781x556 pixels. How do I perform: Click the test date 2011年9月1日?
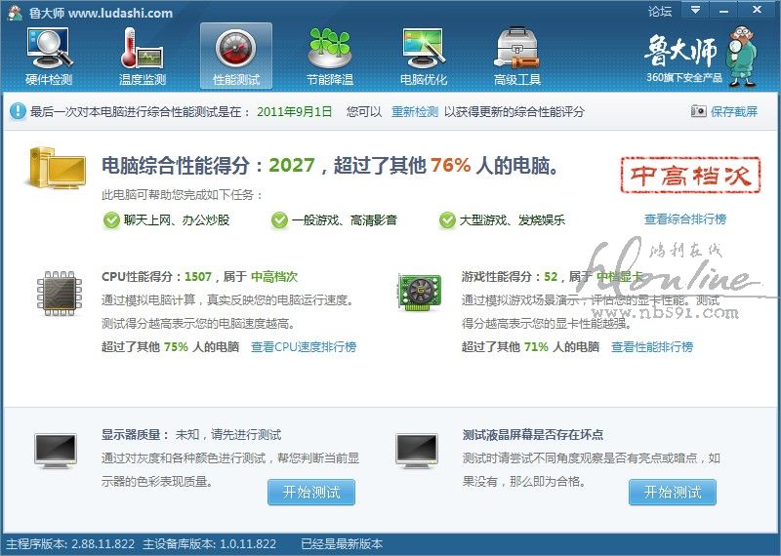tap(295, 111)
